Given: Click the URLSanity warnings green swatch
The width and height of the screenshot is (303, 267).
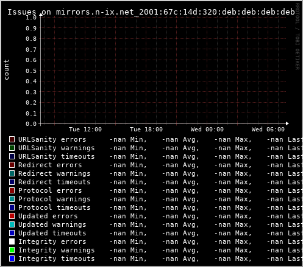Looking at the screenshot, I should coord(12,148).
